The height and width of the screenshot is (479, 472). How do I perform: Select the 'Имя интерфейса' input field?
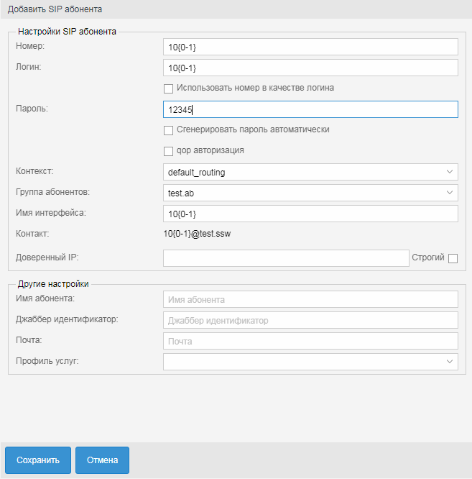310,214
